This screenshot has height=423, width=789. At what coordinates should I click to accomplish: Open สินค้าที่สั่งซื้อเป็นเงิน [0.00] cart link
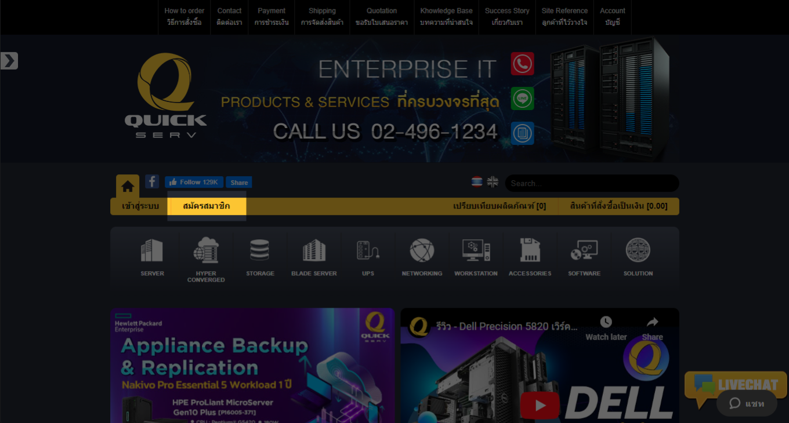(618, 206)
